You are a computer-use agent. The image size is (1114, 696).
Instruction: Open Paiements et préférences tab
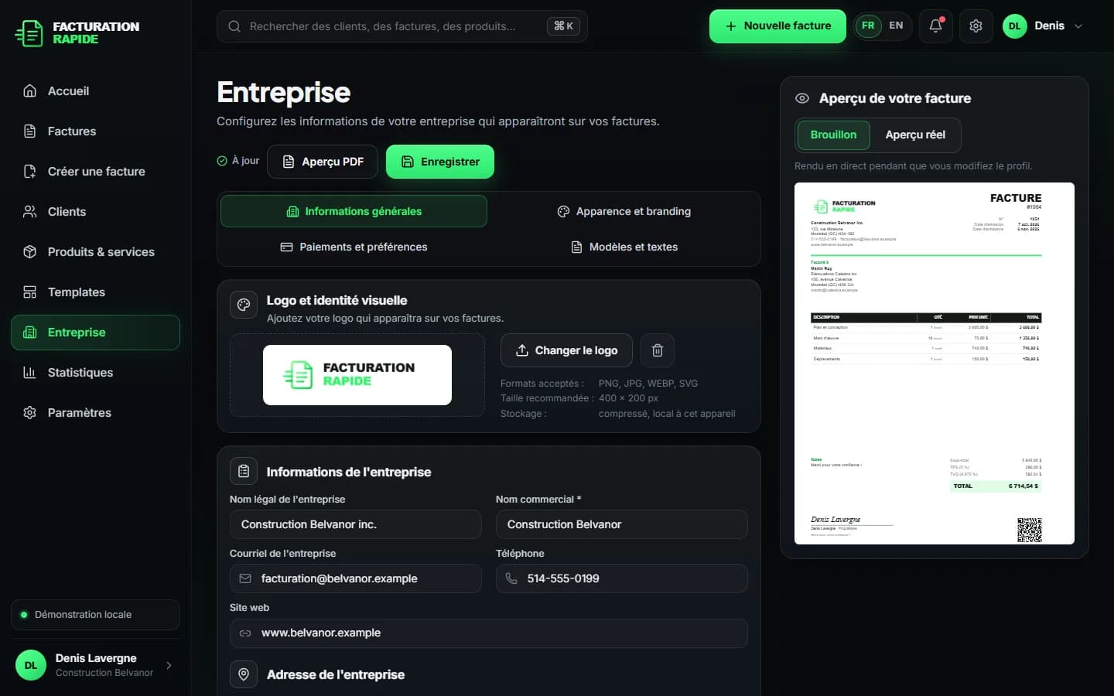pyautogui.click(x=354, y=247)
